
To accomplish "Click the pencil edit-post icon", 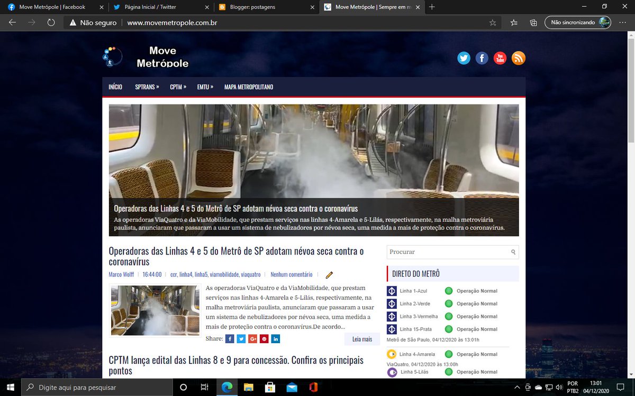I will [329, 275].
